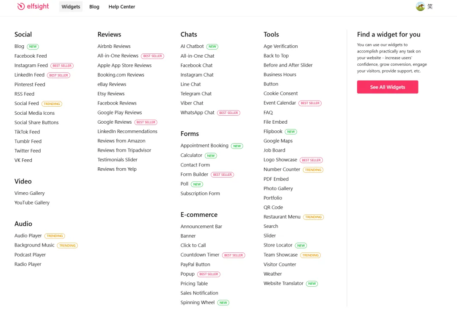Image resolution: width=457 pixels, height=313 pixels.
Task: Click the Elfsight logo icon
Action: [21, 6]
